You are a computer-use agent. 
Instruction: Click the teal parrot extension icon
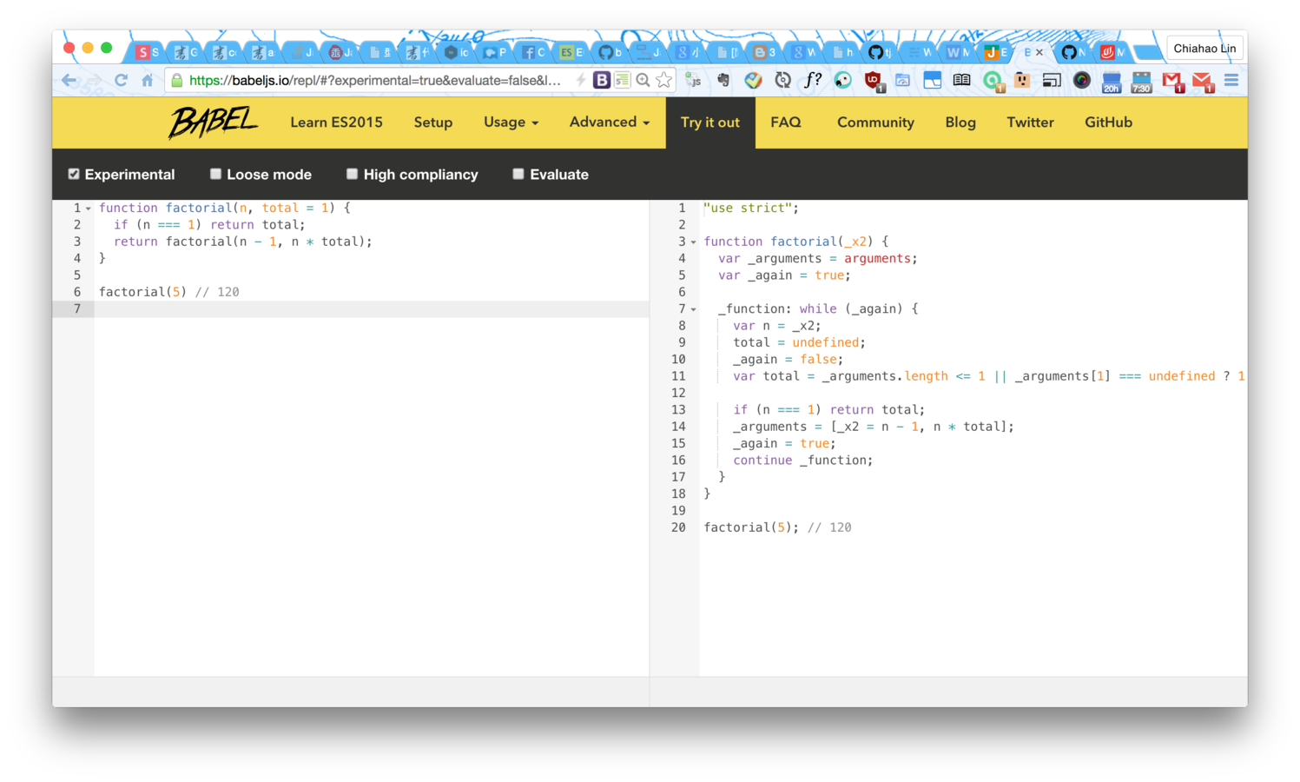coord(842,80)
